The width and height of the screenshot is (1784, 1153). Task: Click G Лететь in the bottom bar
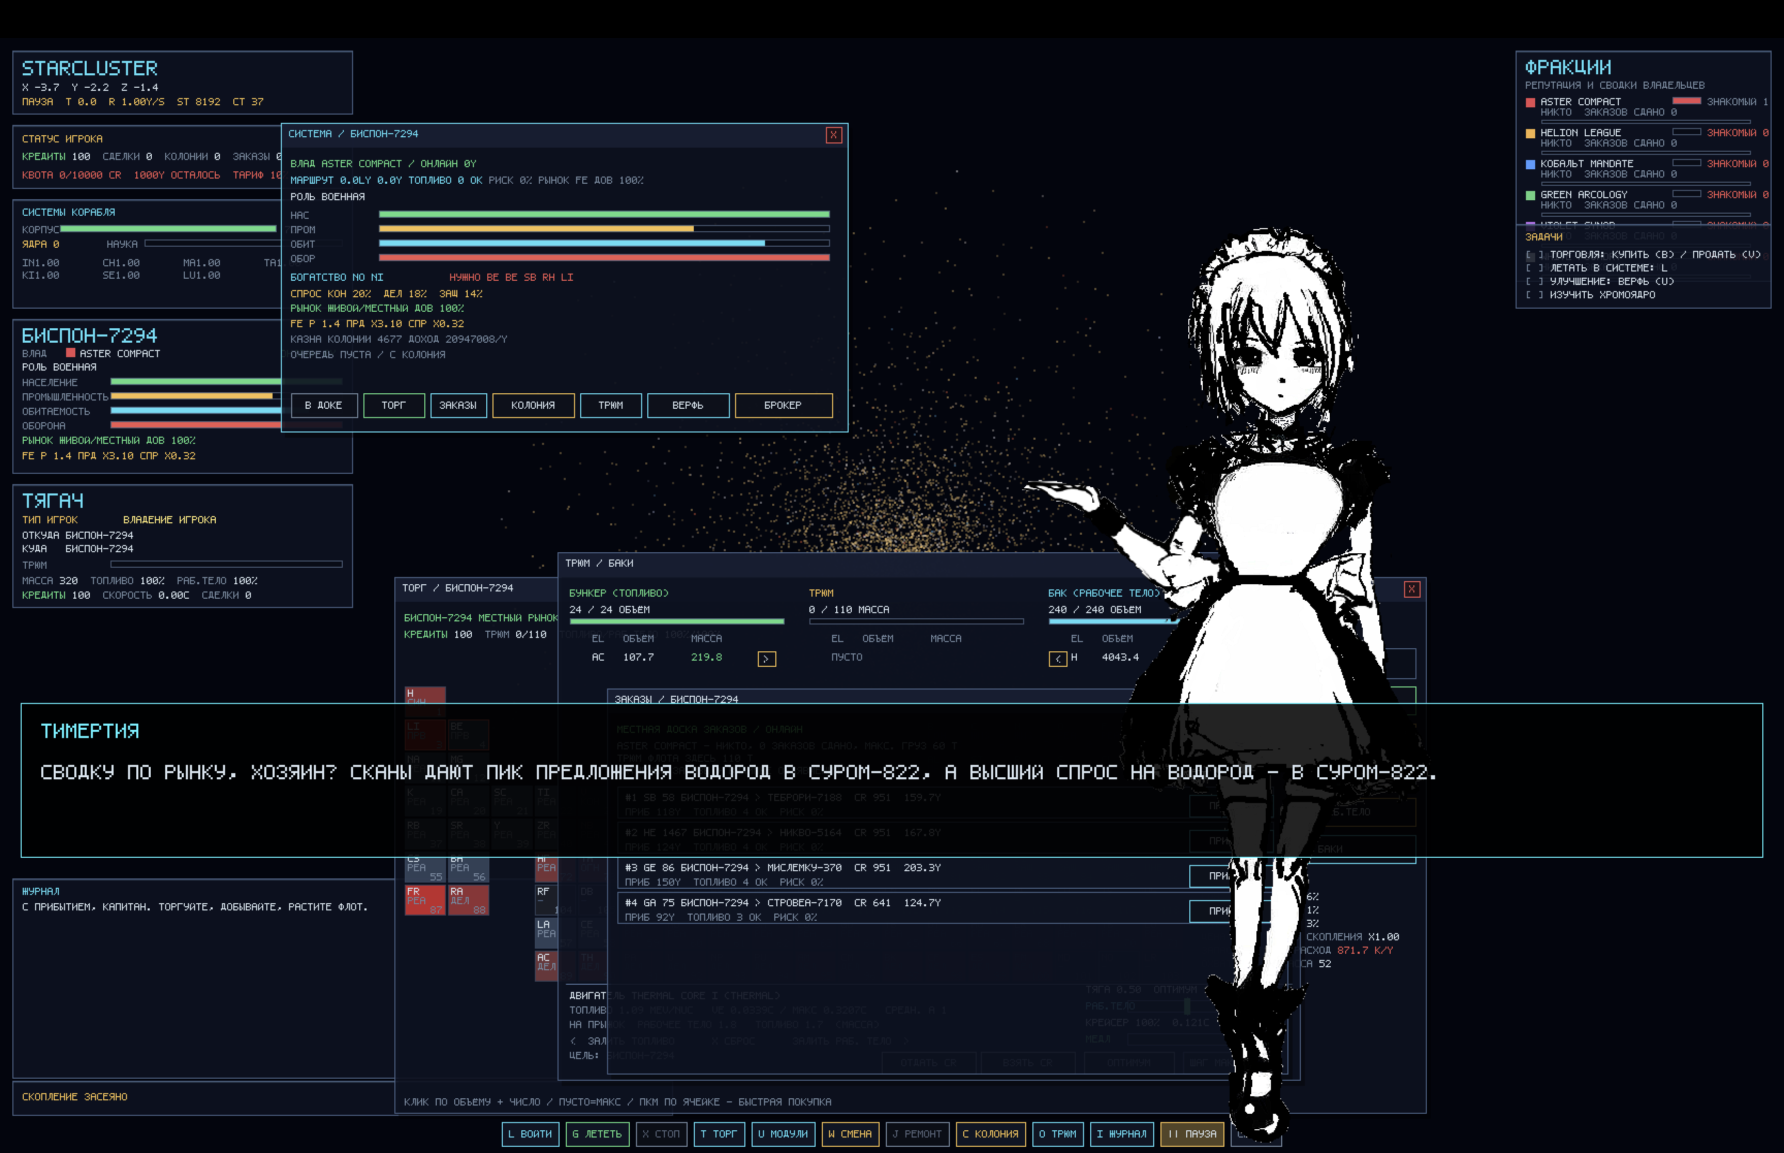(597, 1134)
